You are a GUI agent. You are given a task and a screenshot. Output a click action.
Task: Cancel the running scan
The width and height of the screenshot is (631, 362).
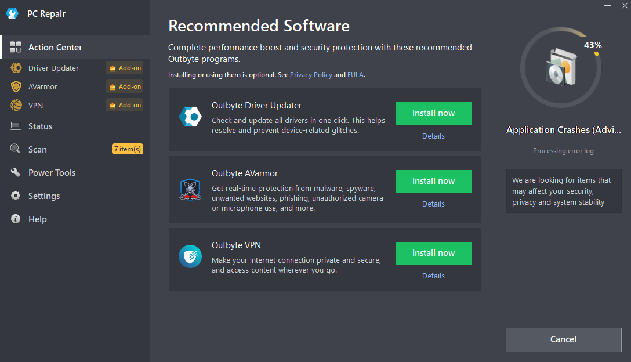563,339
